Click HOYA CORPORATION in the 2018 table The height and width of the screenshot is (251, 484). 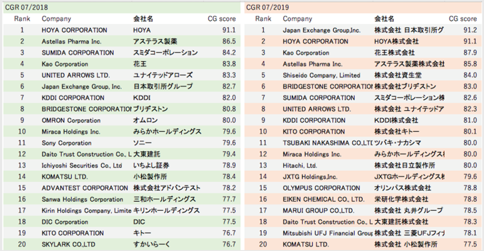74,30
